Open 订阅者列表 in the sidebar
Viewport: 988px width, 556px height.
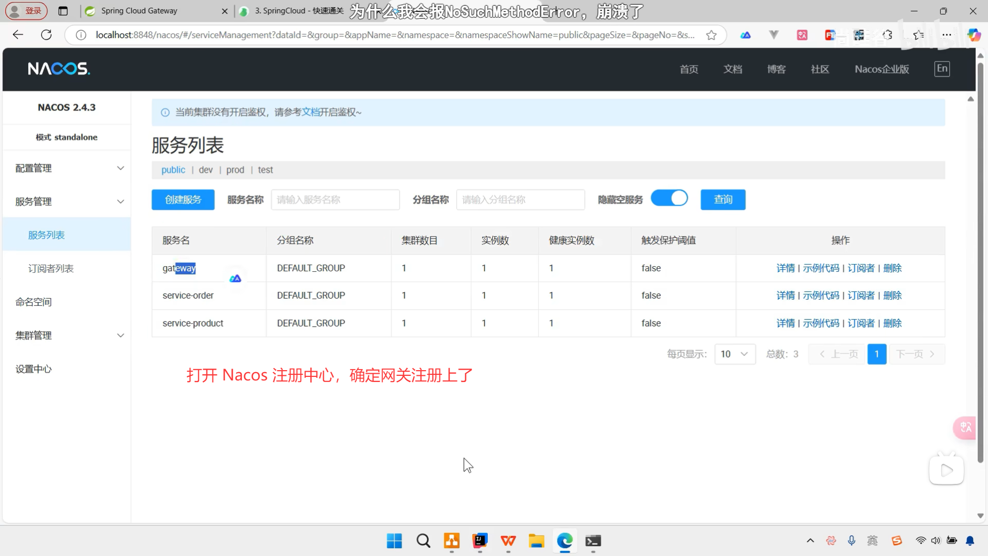pos(51,269)
